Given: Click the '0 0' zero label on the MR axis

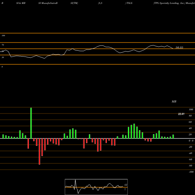Looking at the screenshot, I should [x=191, y=141].
